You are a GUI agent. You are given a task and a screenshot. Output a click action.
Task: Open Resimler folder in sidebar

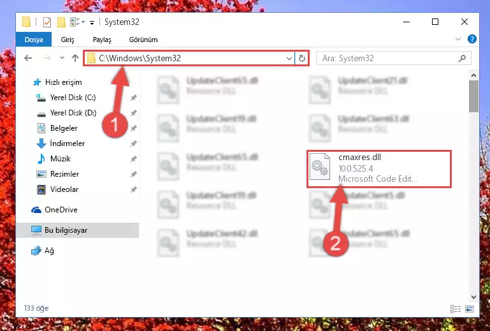coord(58,174)
